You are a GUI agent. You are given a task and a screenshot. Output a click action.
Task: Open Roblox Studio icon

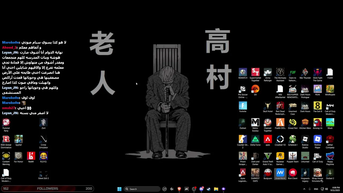[305, 142]
